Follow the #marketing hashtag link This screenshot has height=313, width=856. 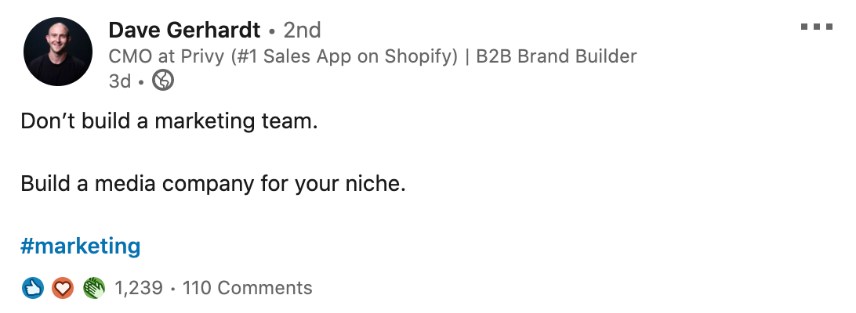80,246
